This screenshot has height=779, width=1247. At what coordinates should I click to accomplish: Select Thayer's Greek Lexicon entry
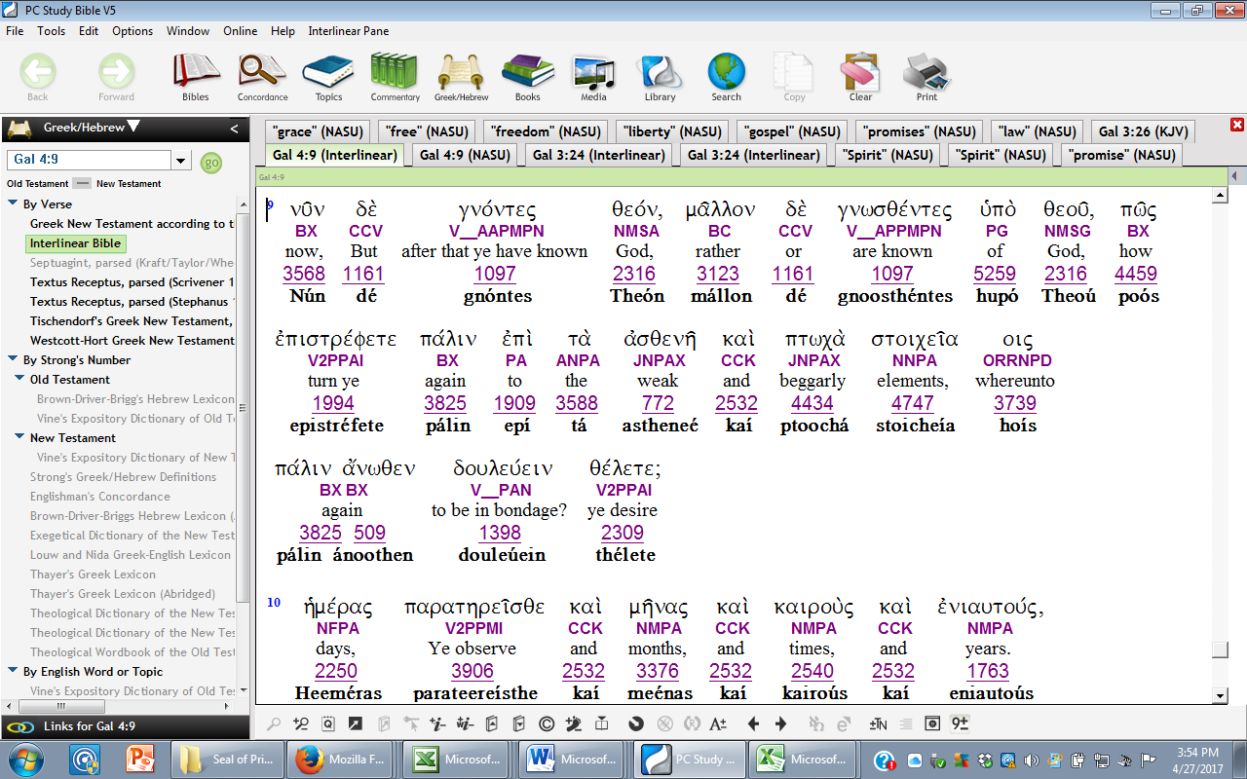click(93, 575)
